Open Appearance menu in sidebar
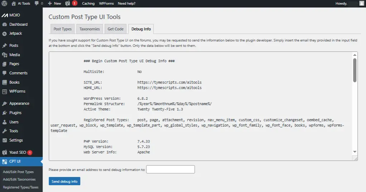Screen dimensions: 366x192 [x=19, y=103]
